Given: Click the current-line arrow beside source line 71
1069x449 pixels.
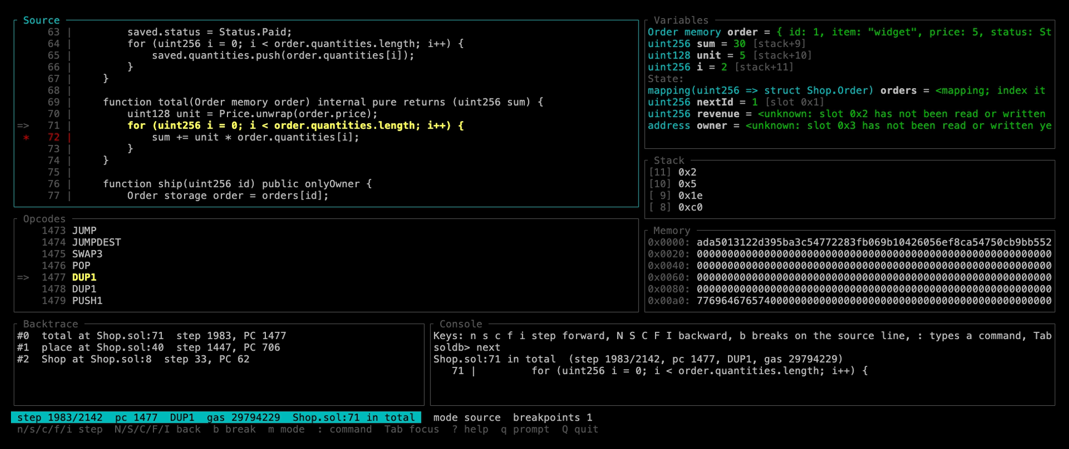Looking at the screenshot, I should (23, 126).
